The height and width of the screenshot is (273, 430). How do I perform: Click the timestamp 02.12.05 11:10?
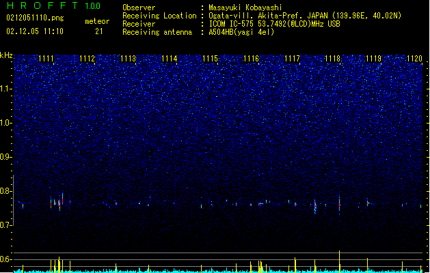[x=35, y=31]
